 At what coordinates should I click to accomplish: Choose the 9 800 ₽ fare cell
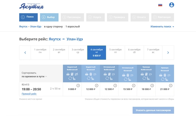[x=72, y=89]
